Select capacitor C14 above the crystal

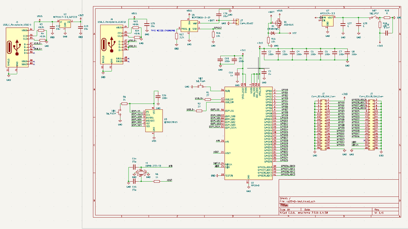pyautogui.click(x=134, y=167)
